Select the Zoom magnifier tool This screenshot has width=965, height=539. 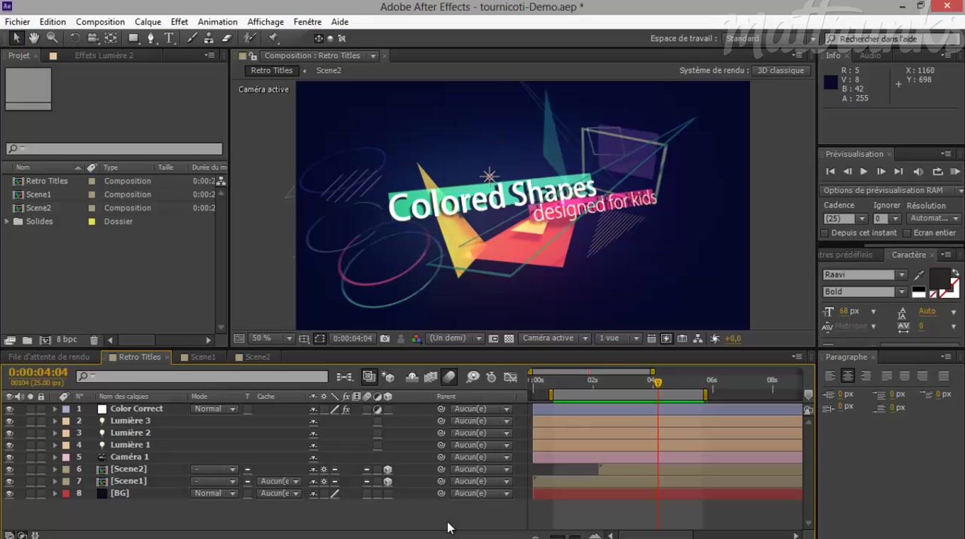[52, 38]
